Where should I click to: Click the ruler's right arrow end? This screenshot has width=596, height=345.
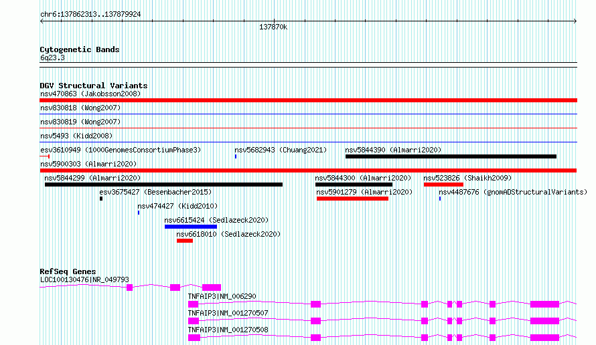pyautogui.click(x=575, y=21)
